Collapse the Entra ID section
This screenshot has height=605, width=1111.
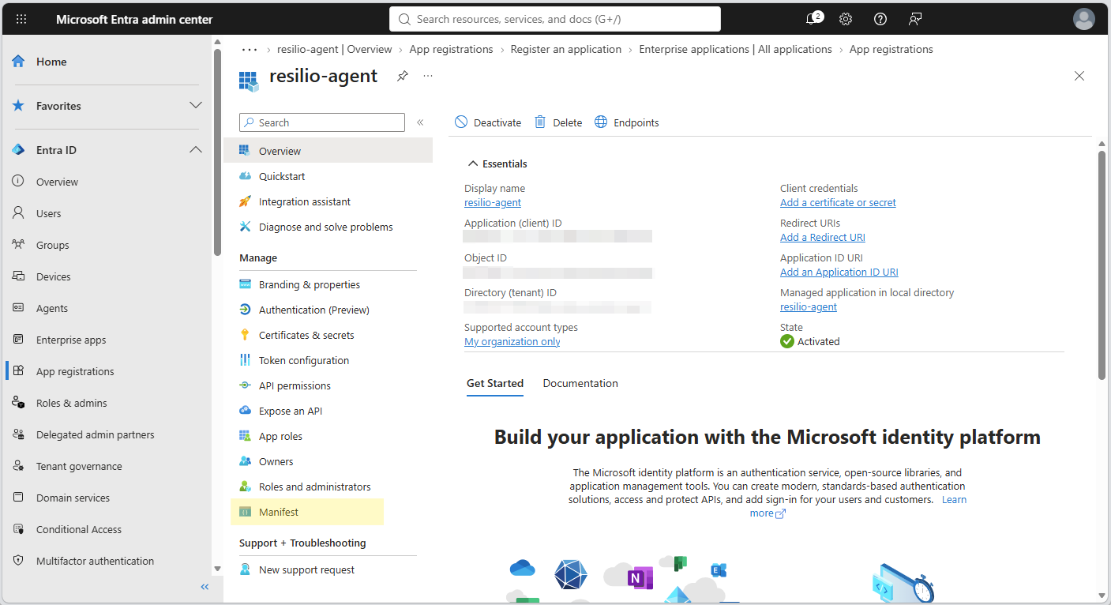tap(196, 150)
